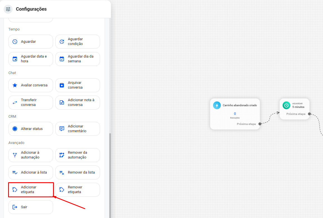Choose Aguardar data e hora
The height and width of the screenshot is (218, 323).
click(31, 59)
